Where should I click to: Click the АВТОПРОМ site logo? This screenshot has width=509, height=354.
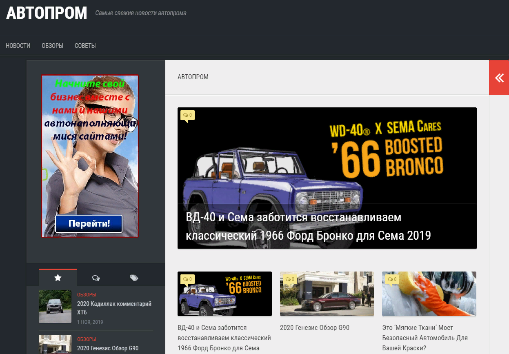[47, 13]
